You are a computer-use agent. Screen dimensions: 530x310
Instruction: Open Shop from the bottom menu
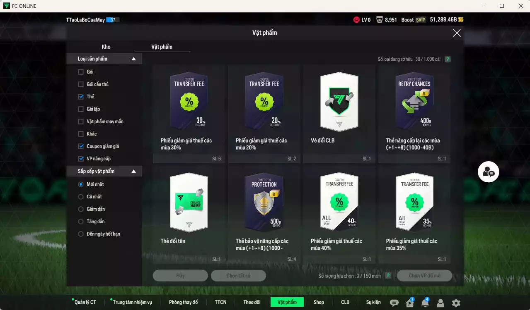pos(319,302)
